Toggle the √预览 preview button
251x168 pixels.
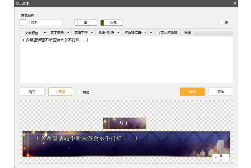pyautogui.click(x=61, y=92)
